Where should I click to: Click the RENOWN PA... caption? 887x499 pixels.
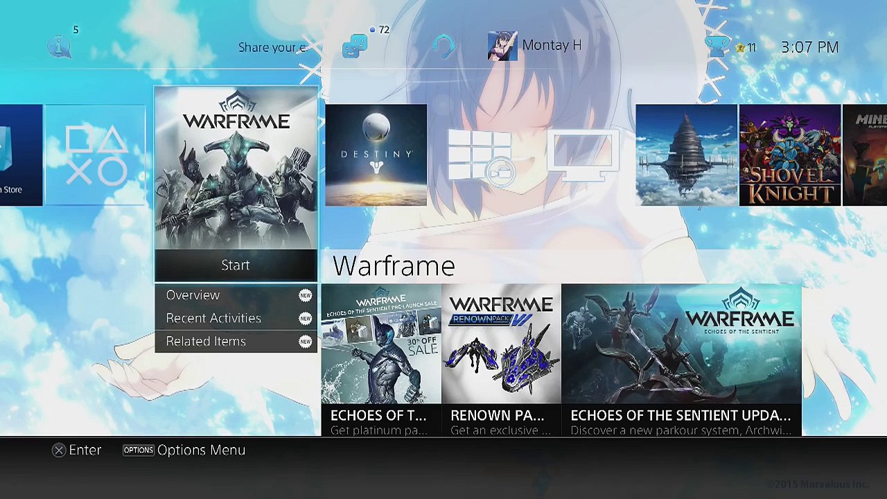coord(498,416)
